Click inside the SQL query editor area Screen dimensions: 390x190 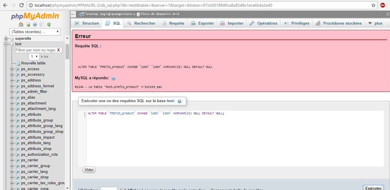coord(235,139)
